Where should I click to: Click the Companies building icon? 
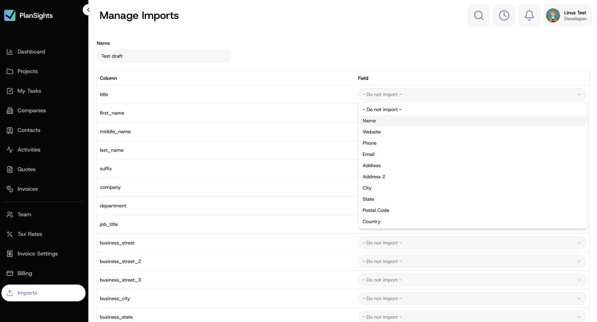pyautogui.click(x=9, y=110)
